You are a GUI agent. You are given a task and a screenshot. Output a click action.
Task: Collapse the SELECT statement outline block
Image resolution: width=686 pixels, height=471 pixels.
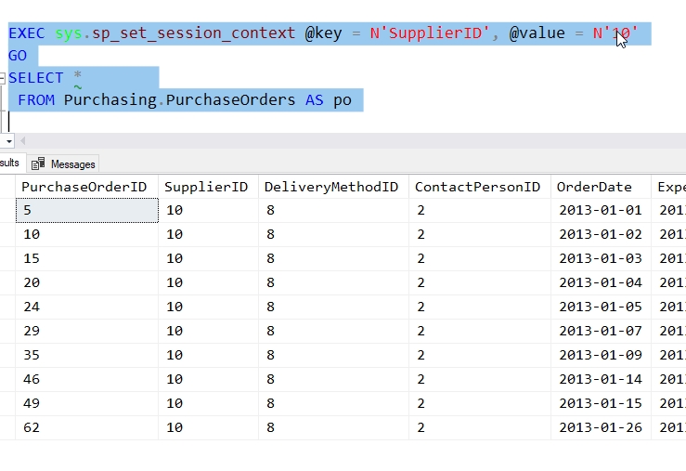3,78
